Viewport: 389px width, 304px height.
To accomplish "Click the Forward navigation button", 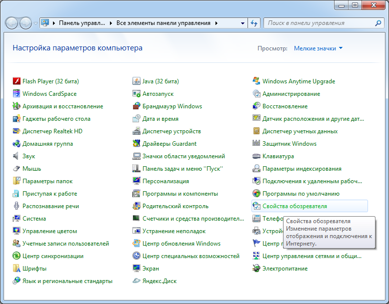I will [x=25, y=23].
